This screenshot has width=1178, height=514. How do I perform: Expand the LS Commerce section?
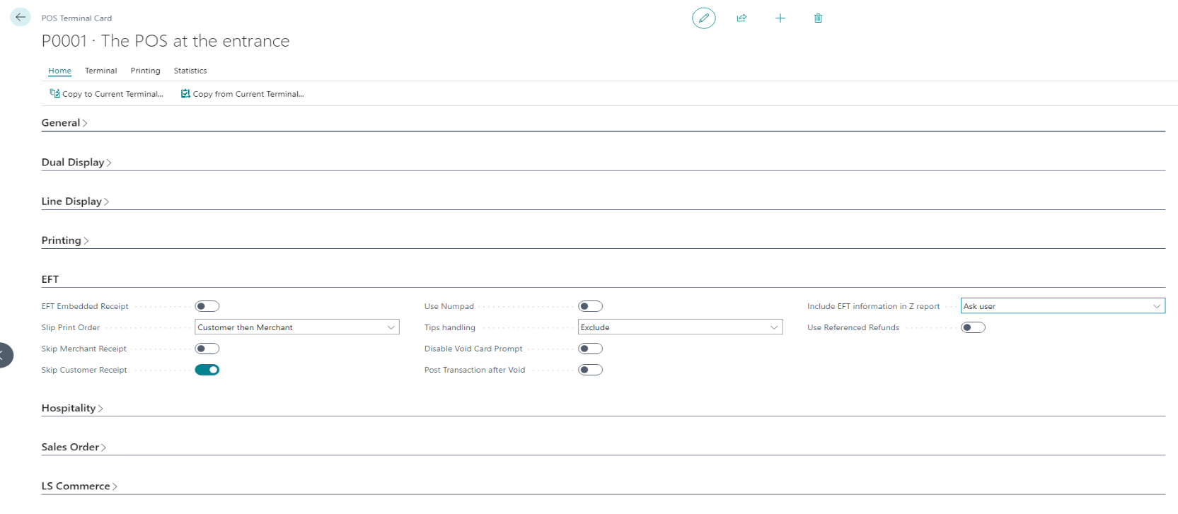79,486
